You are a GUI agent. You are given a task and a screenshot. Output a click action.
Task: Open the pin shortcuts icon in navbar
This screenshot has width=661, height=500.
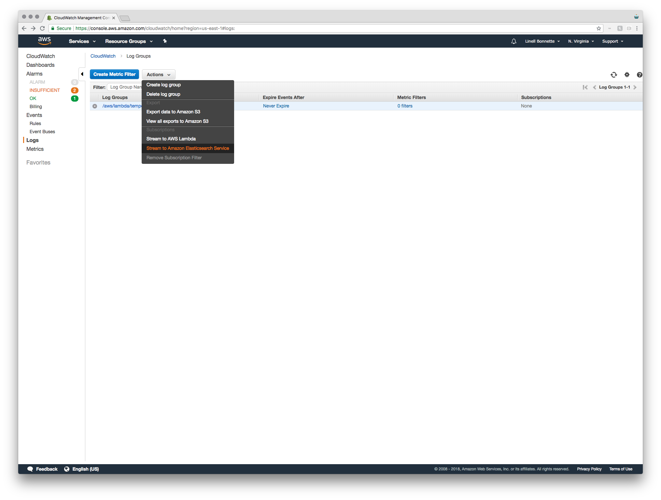tap(165, 41)
